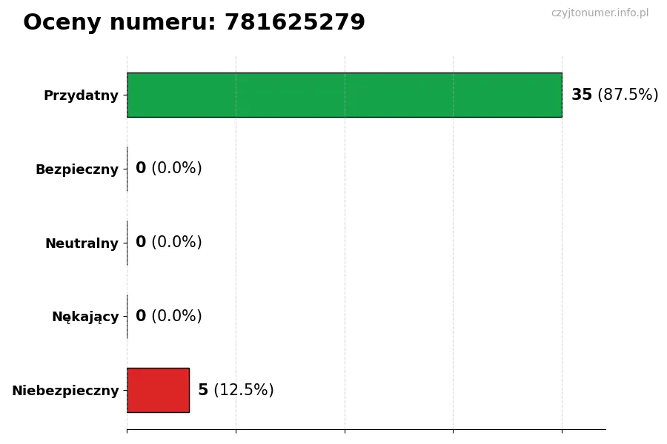Screen dimensions: 667x444
Task: Select the Bezpieczny category label
Action: [x=77, y=169]
